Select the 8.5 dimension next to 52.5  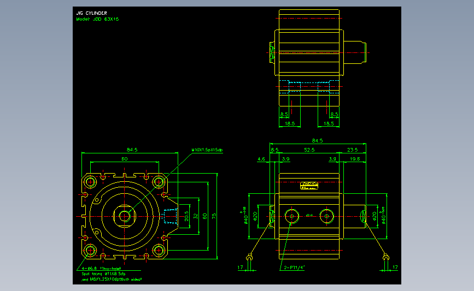pos(274,150)
